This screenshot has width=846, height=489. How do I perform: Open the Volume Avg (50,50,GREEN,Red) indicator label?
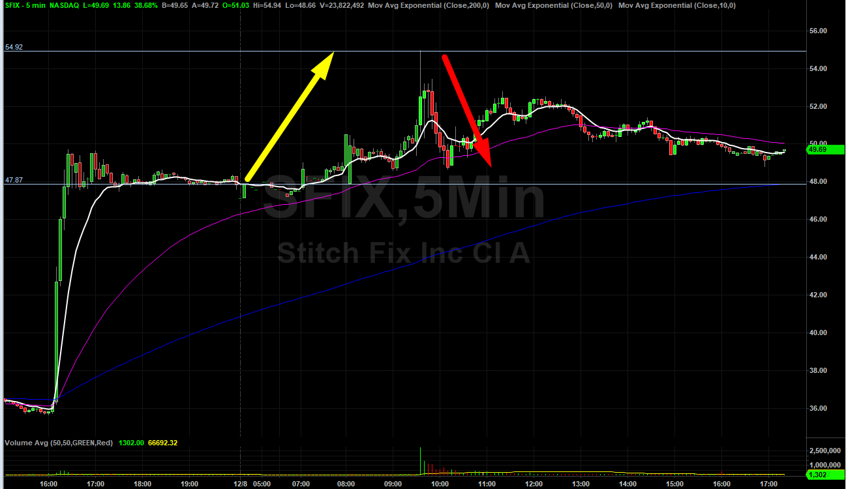point(58,443)
